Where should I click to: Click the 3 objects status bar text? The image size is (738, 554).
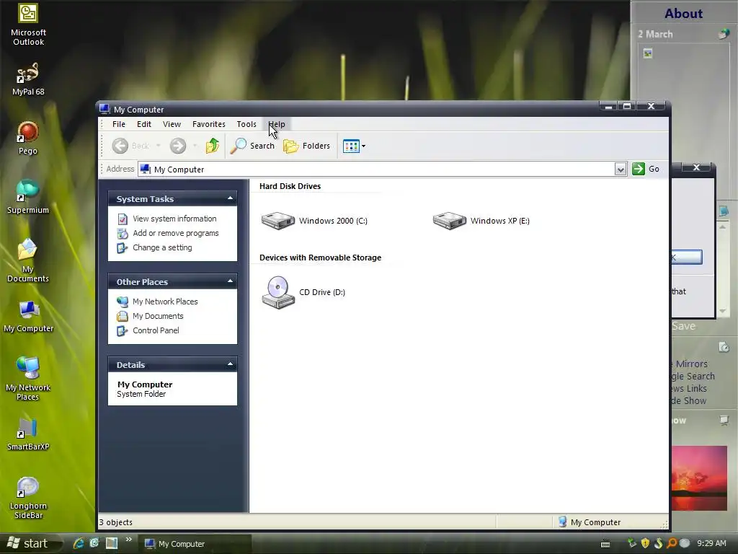click(x=116, y=522)
